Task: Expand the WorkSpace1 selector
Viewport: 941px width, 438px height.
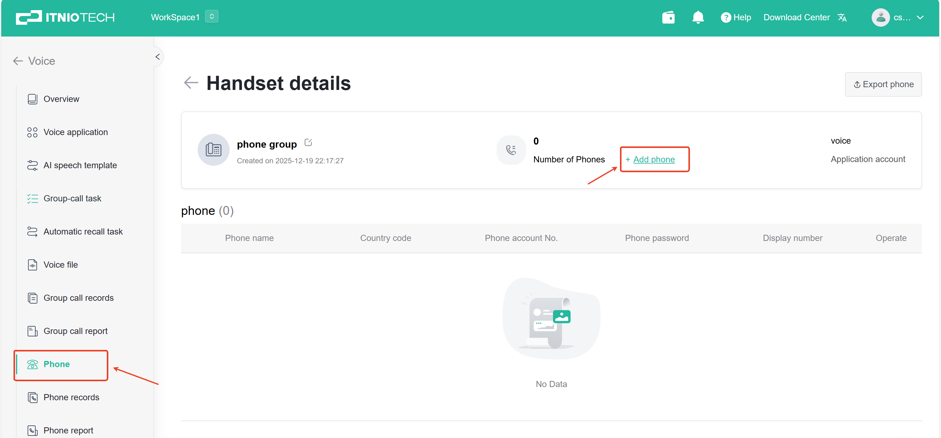Action: coord(211,17)
